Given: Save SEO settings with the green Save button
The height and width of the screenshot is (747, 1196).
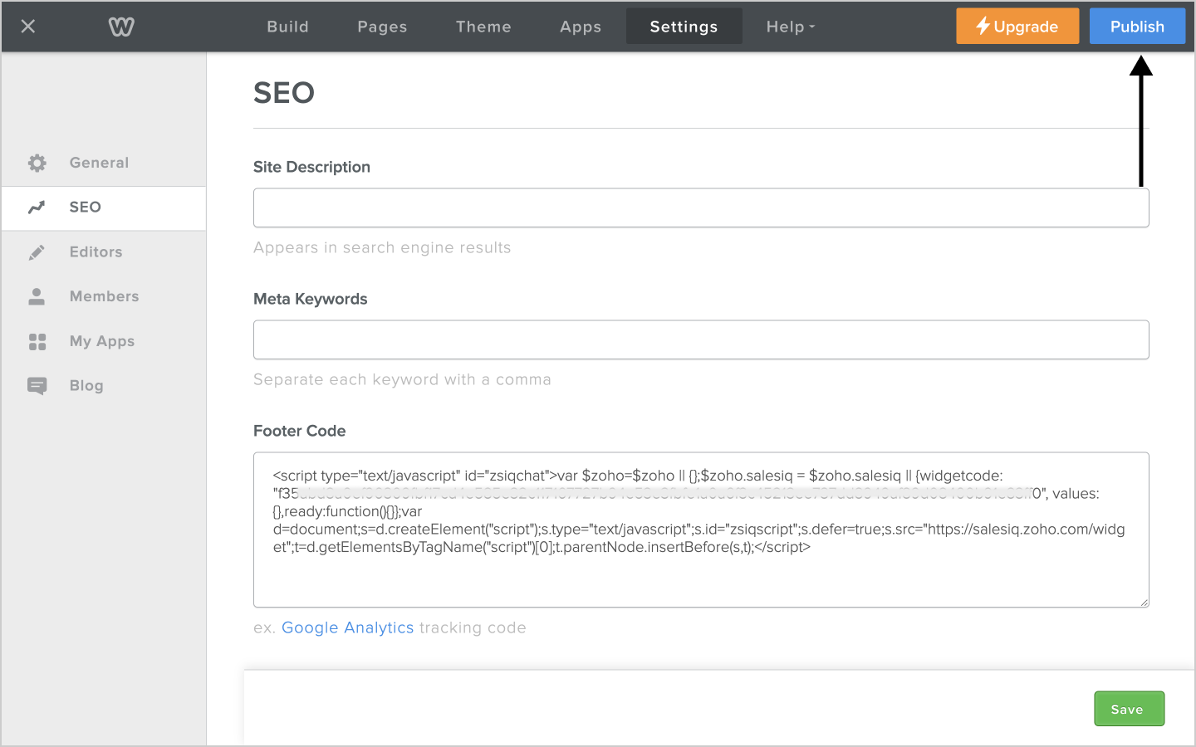Looking at the screenshot, I should pos(1128,709).
